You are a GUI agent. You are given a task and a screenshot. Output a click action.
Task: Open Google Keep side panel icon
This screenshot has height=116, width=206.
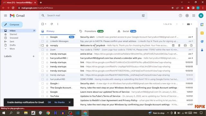[x=202, y=33]
